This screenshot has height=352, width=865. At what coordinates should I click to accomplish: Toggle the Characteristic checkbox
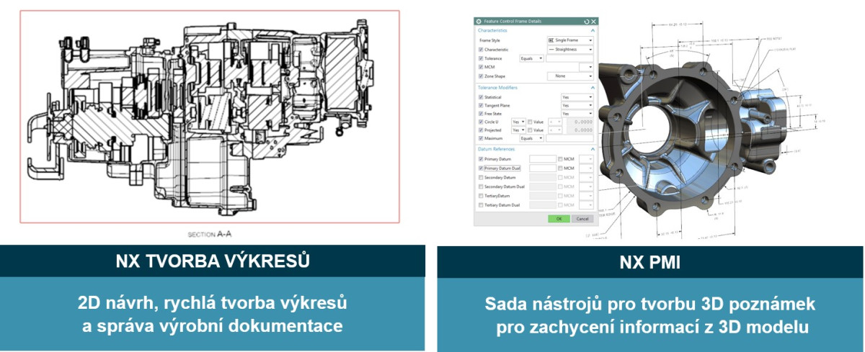[x=481, y=50]
